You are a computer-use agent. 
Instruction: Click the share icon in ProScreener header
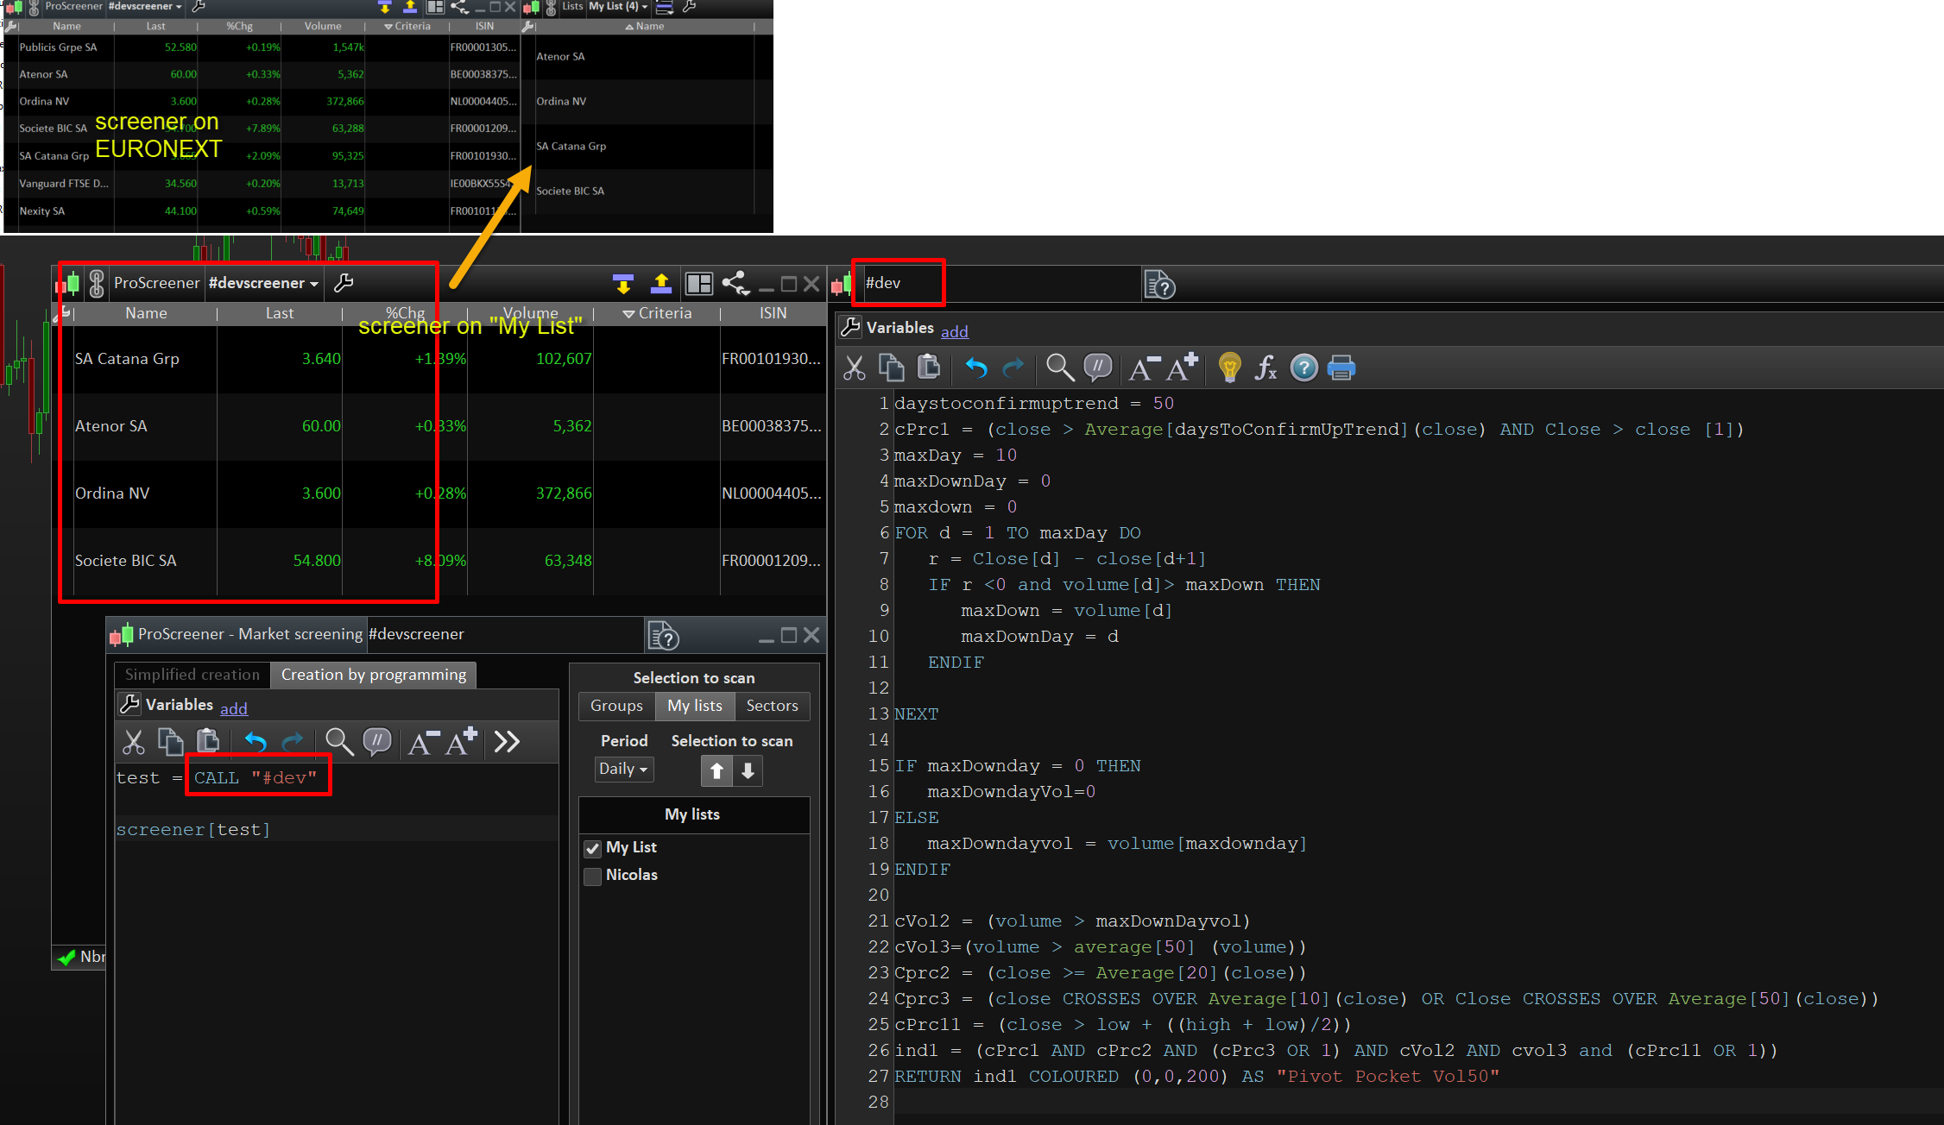point(735,283)
